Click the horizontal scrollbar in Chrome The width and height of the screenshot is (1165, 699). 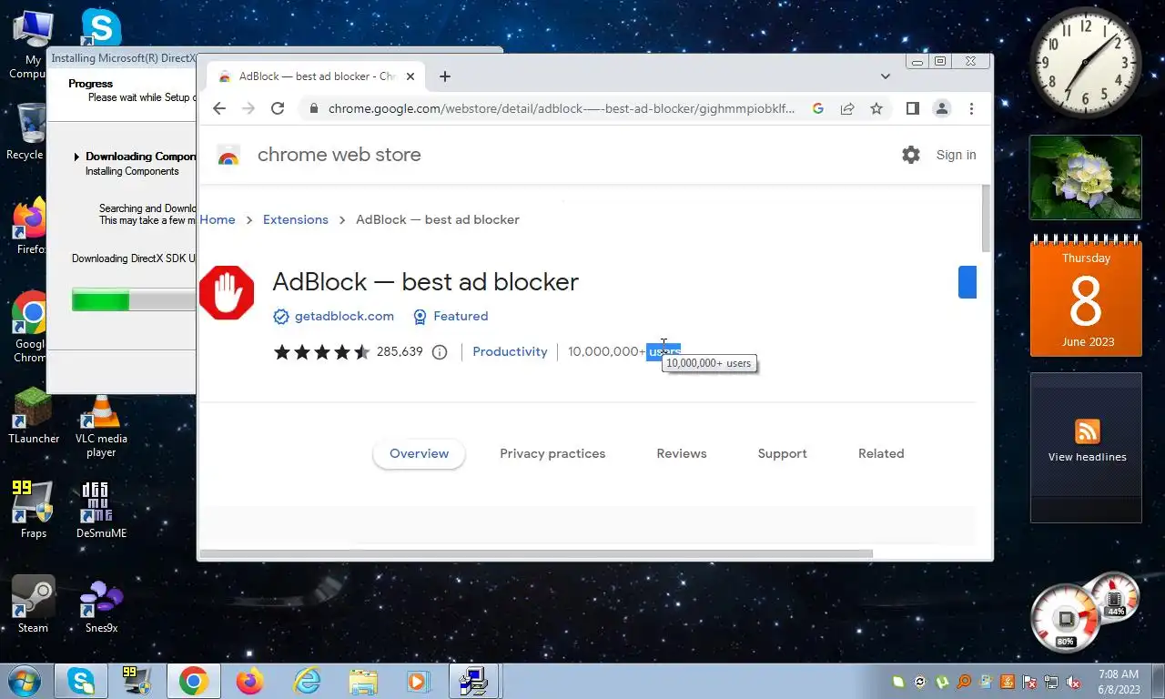536,553
